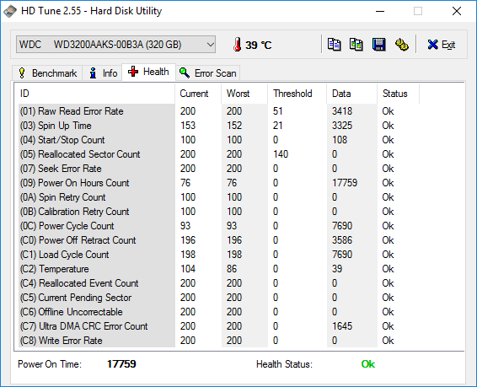Select the Health tab

click(148, 73)
